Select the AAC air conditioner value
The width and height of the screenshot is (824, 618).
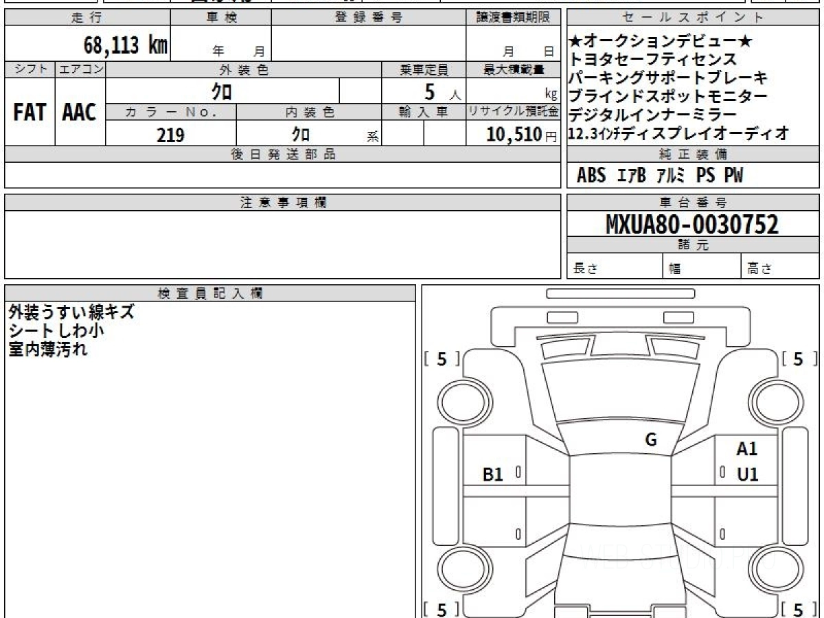tap(80, 113)
